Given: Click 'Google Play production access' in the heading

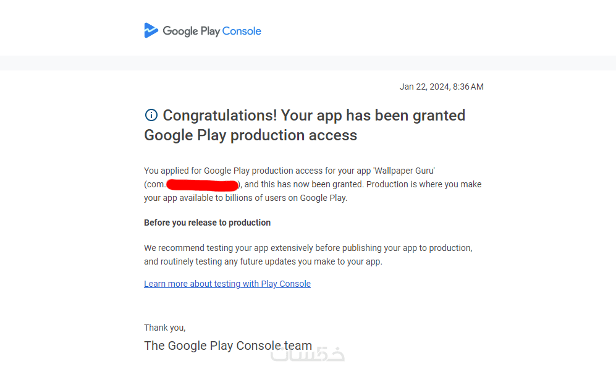Looking at the screenshot, I should [250, 135].
